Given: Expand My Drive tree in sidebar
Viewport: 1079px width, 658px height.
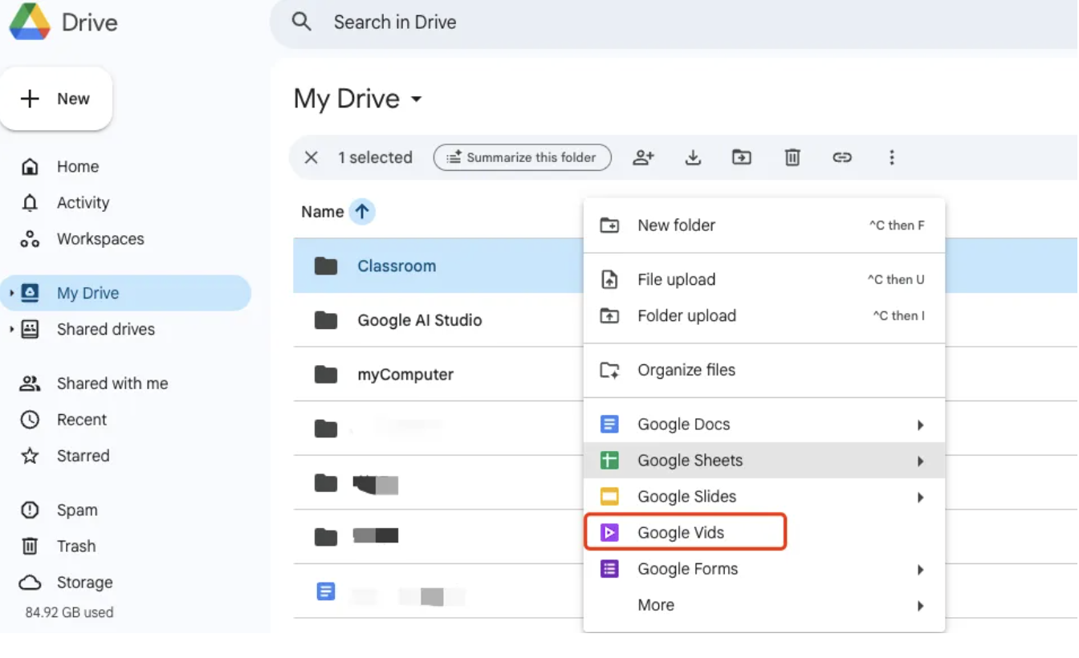Looking at the screenshot, I should [11, 294].
